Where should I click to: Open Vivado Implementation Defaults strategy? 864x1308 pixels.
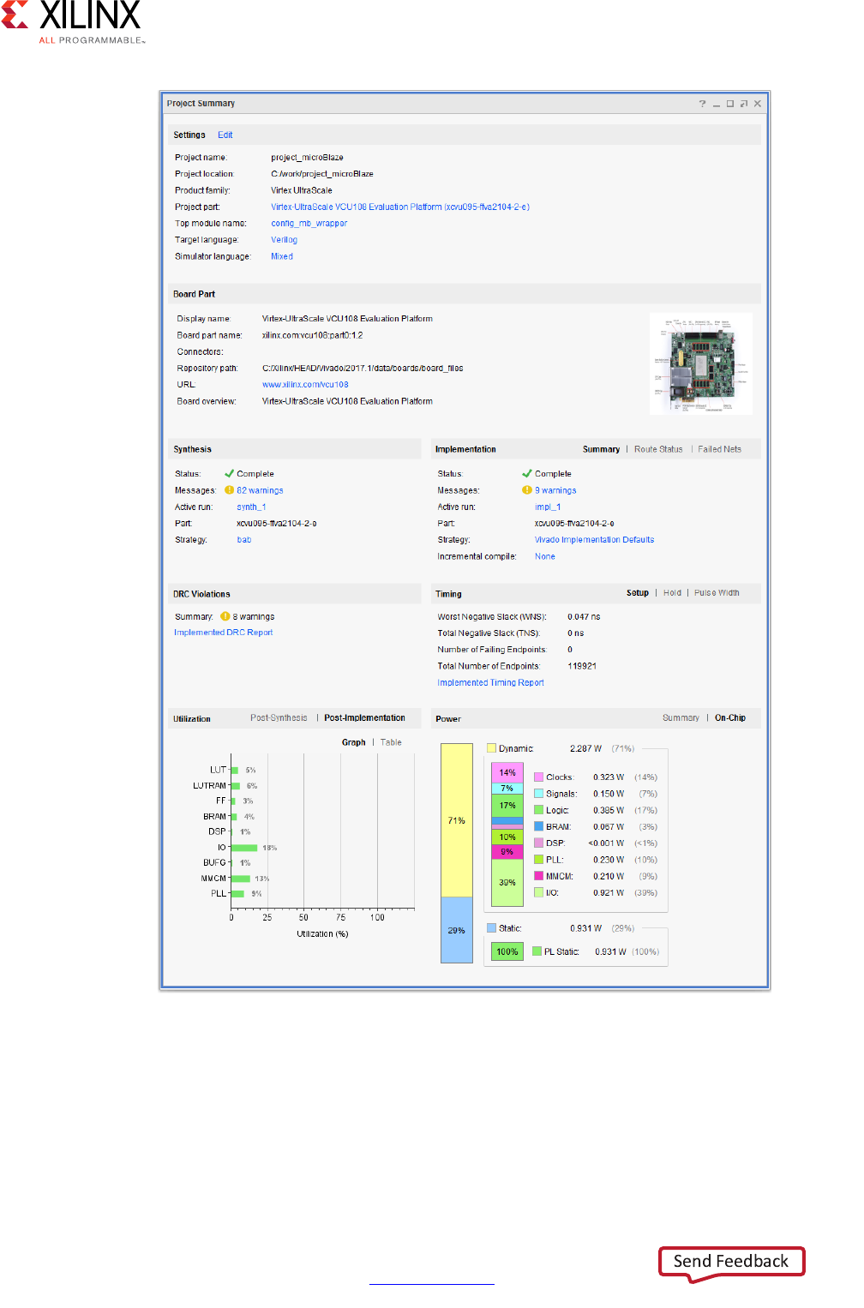pyautogui.click(x=595, y=540)
